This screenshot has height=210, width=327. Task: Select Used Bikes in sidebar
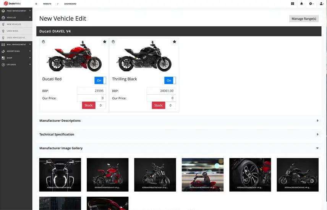pos(16,31)
